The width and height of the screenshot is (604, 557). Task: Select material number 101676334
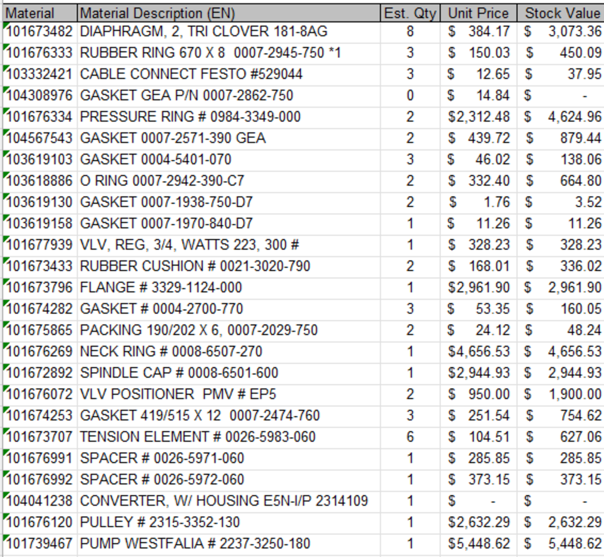tap(40, 118)
